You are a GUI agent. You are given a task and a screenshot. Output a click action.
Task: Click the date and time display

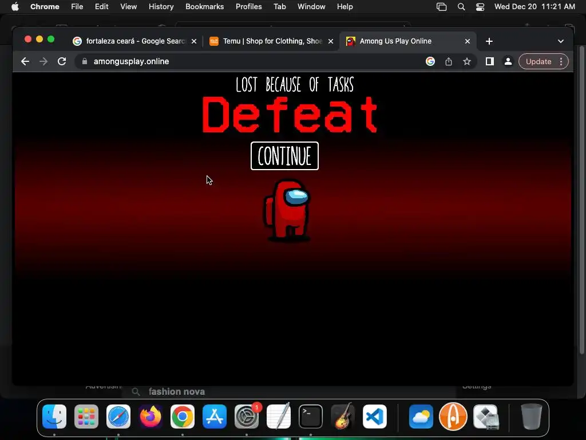[x=534, y=7]
